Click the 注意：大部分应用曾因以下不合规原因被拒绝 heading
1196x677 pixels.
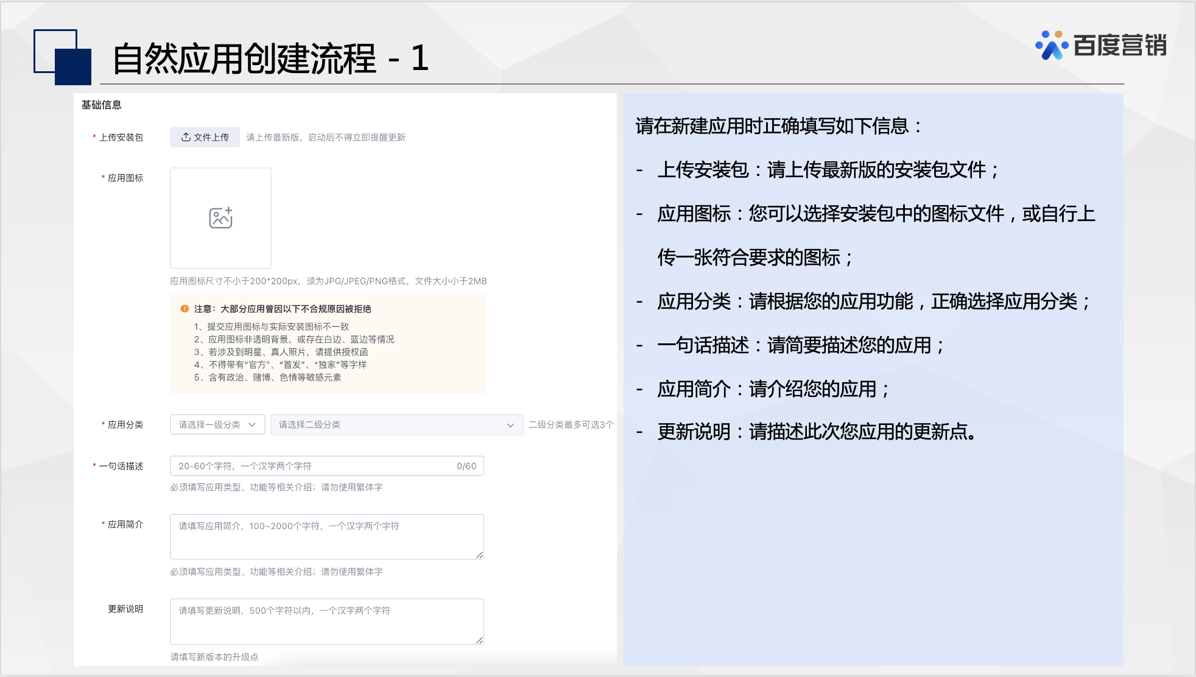click(x=283, y=309)
